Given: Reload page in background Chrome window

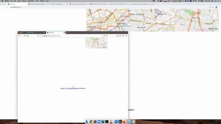Looking at the screenshot, I should coord(8,7).
